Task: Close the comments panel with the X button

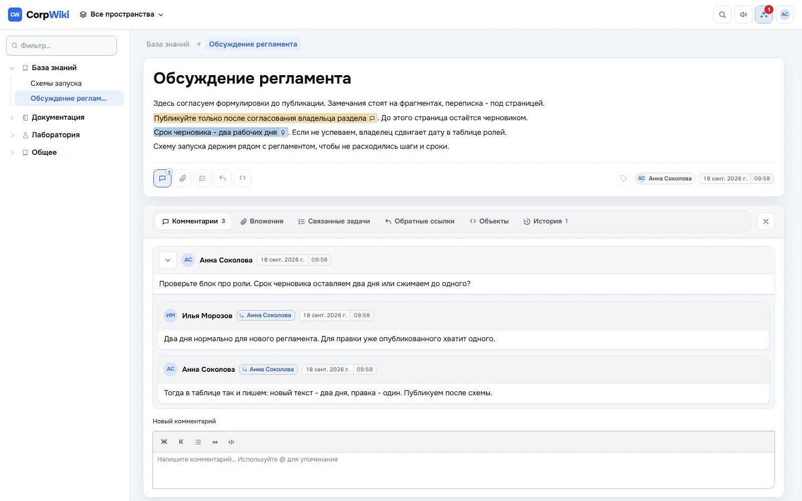Action: click(766, 222)
